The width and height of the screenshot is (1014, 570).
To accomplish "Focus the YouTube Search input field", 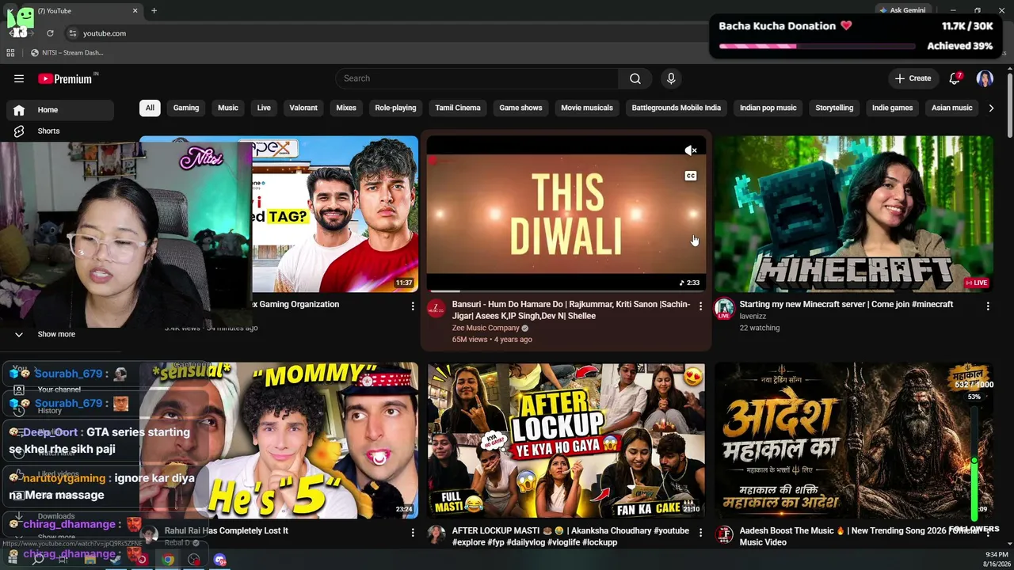I will click(x=478, y=78).
